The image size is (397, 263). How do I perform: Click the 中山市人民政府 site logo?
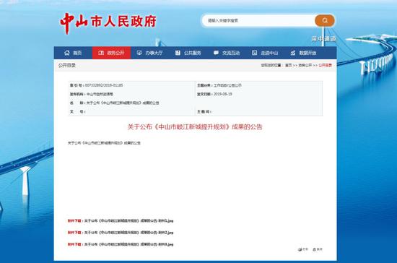click(108, 22)
